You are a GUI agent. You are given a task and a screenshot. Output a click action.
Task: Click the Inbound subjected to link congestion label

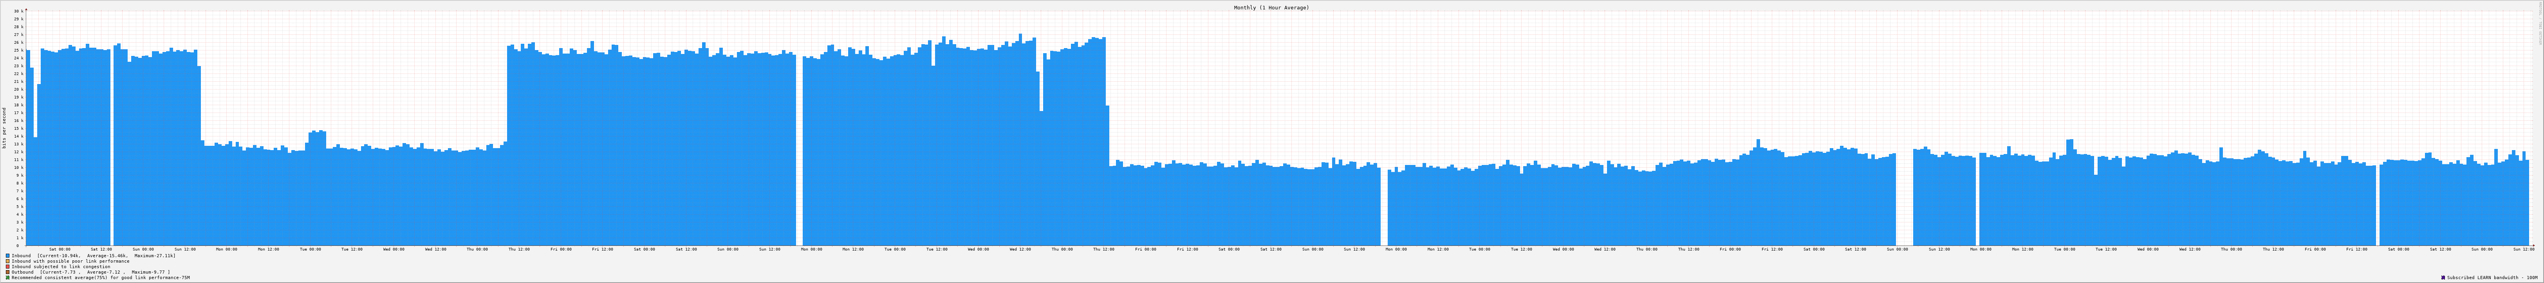click(x=61, y=266)
